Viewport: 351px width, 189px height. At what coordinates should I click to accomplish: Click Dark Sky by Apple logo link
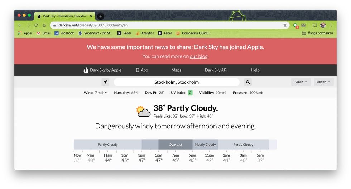[102, 70]
